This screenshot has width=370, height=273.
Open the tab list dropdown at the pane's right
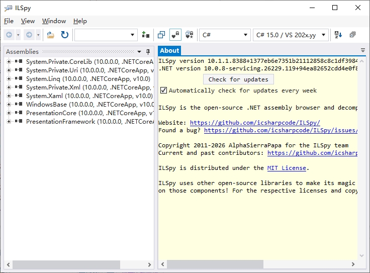click(x=363, y=50)
